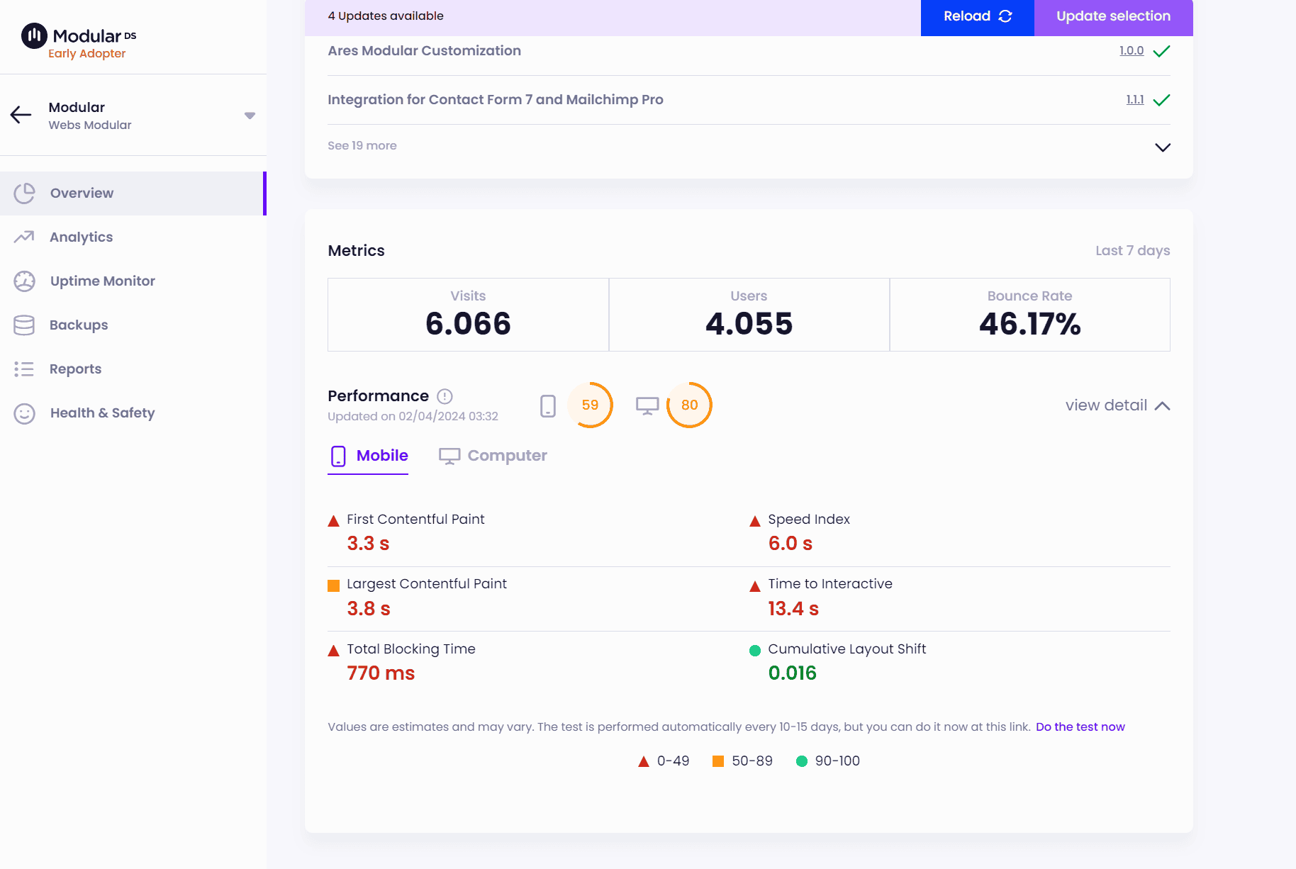Click First Contentful Paint red triangle indicator
This screenshot has height=869, width=1296.
click(x=333, y=521)
